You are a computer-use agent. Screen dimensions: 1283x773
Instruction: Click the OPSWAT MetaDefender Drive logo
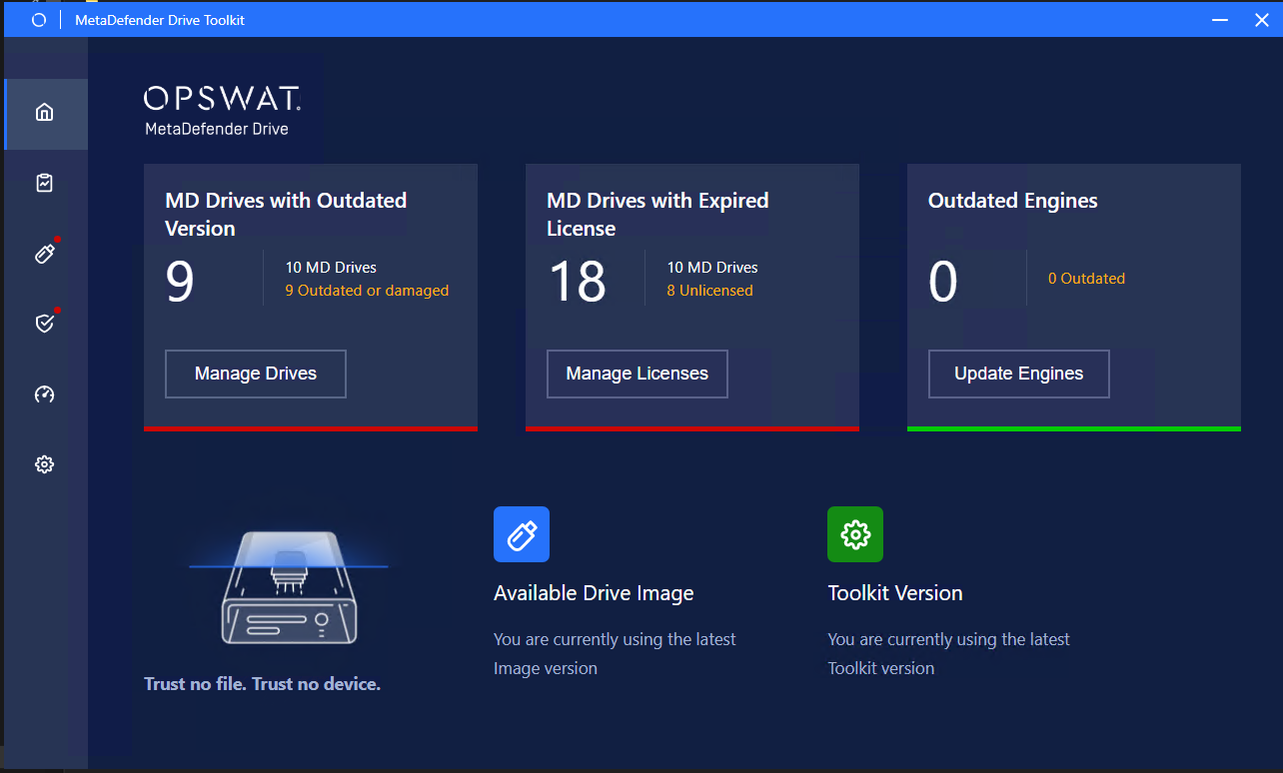(222, 110)
